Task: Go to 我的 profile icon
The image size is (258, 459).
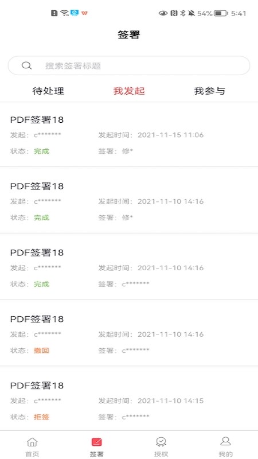Action: pos(225,441)
